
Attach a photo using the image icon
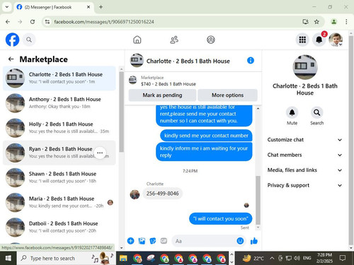point(142,241)
